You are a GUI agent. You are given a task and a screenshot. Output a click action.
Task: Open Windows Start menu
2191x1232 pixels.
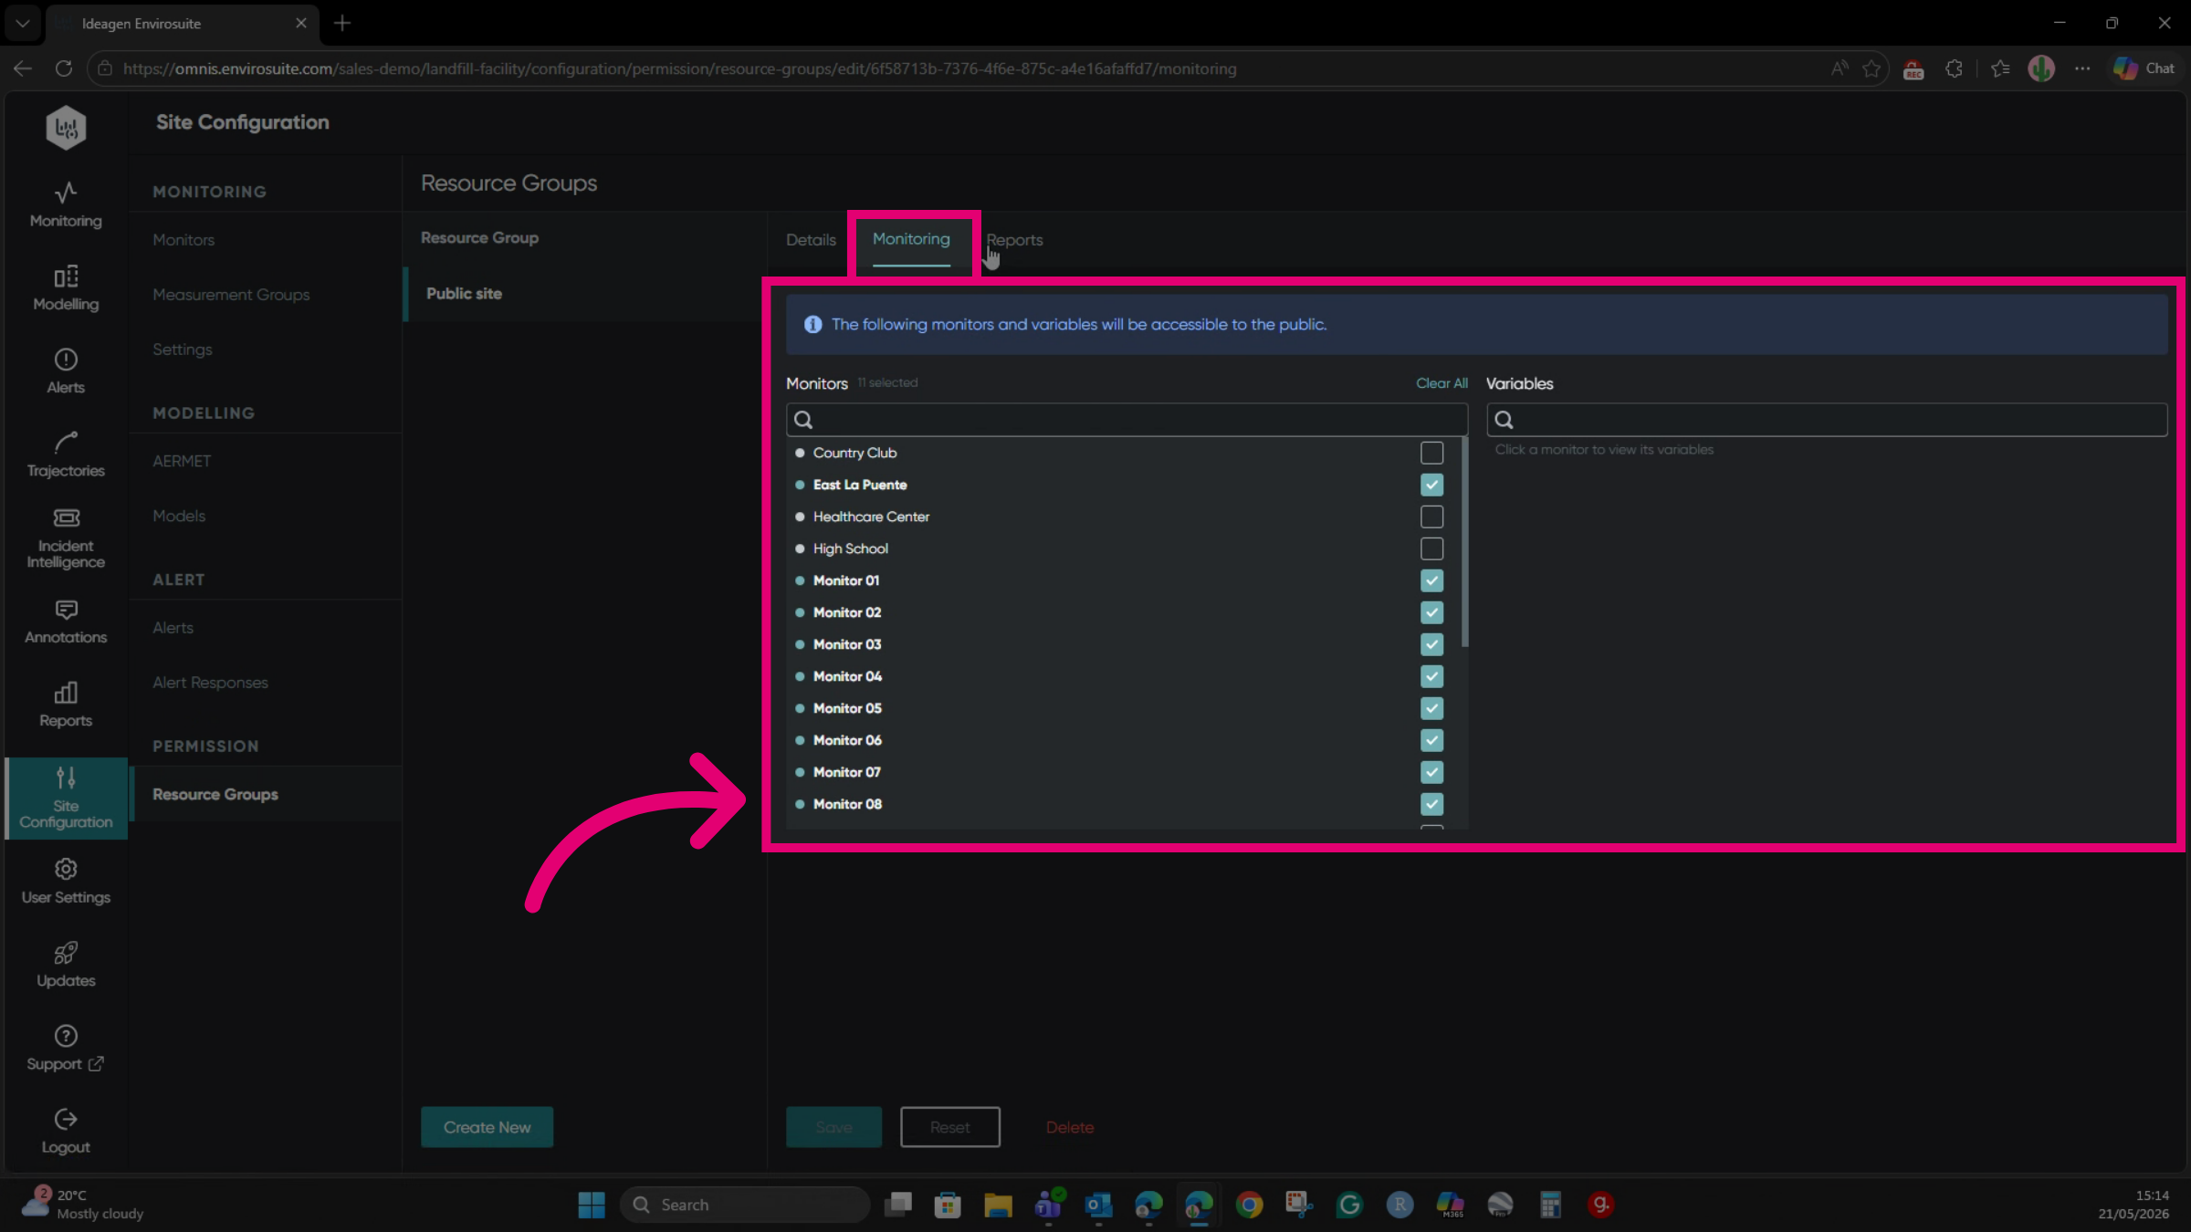592,1205
